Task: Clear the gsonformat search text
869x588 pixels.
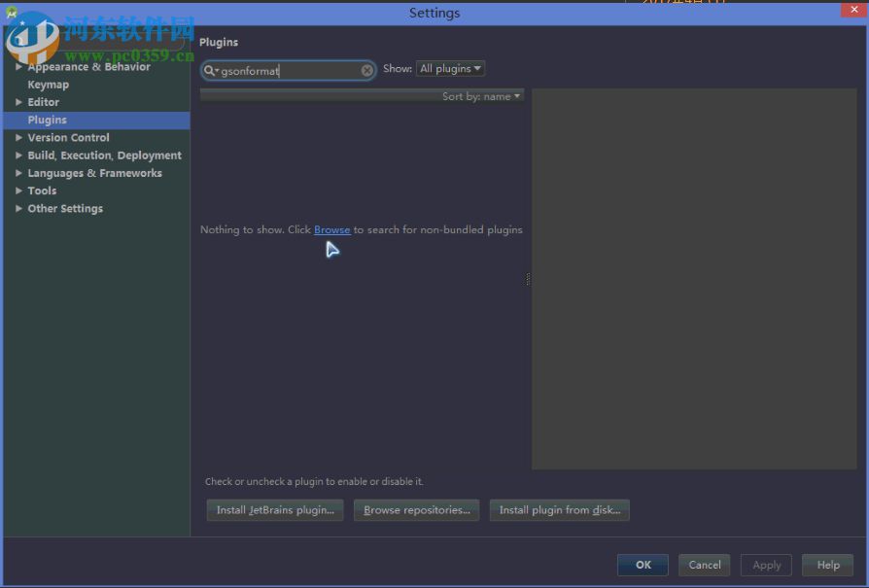Action: pyautogui.click(x=366, y=70)
